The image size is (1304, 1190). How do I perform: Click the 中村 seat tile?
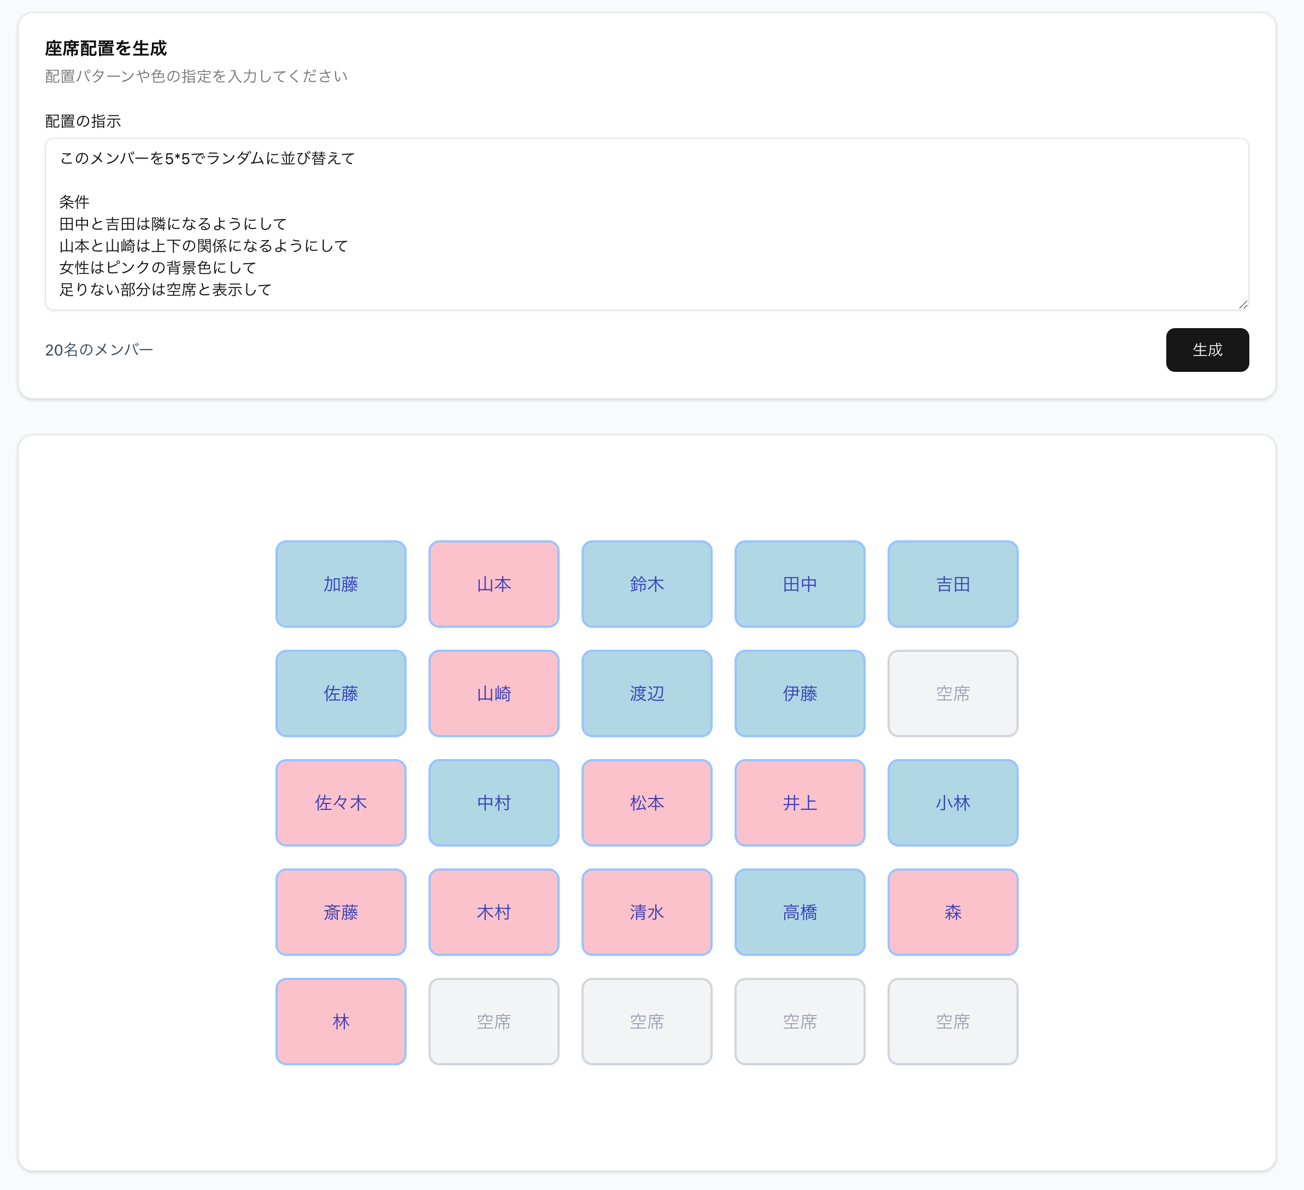tap(494, 802)
